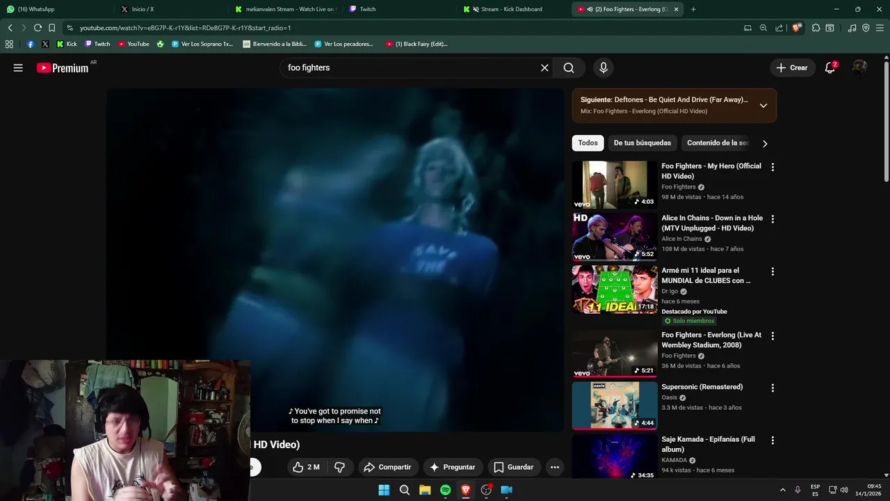Share the page via address bar share icon
Screen dimensions: 890x501
pyautogui.click(x=779, y=28)
